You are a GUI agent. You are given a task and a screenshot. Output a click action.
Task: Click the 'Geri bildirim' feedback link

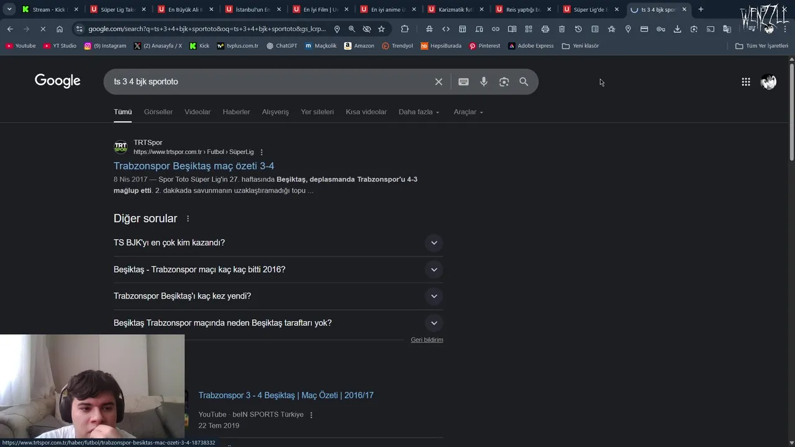click(427, 340)
